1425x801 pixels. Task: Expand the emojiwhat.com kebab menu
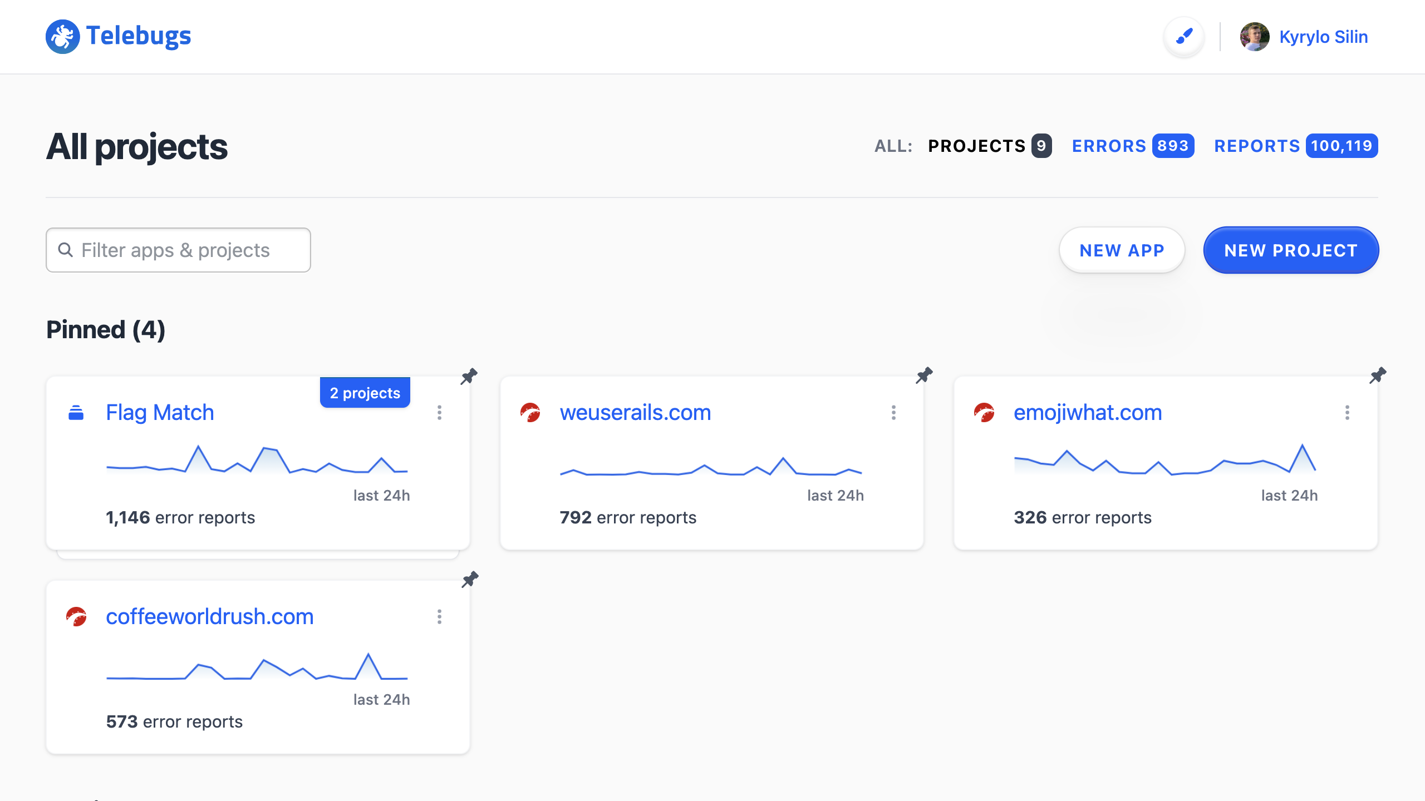1347,413
